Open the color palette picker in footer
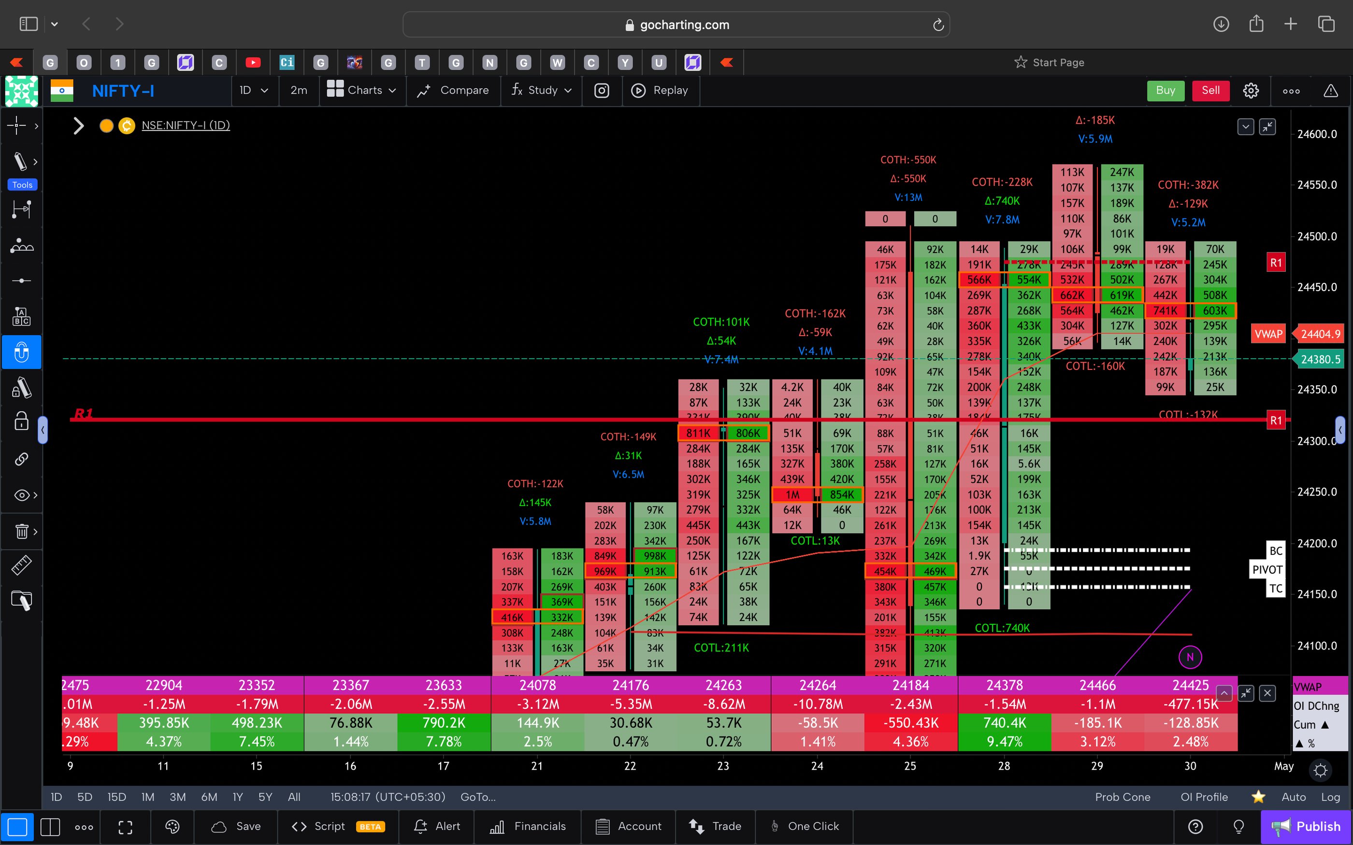The height and width of the screenshot is (845, 1353). pyautogui.click(x=172, y=827)
